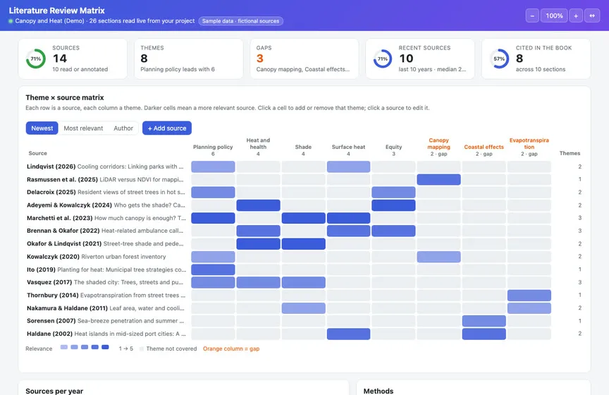Toggle Heat and health cell for Adeyemi row
This screenshot has height=395, width=609.
click(258, 205)
